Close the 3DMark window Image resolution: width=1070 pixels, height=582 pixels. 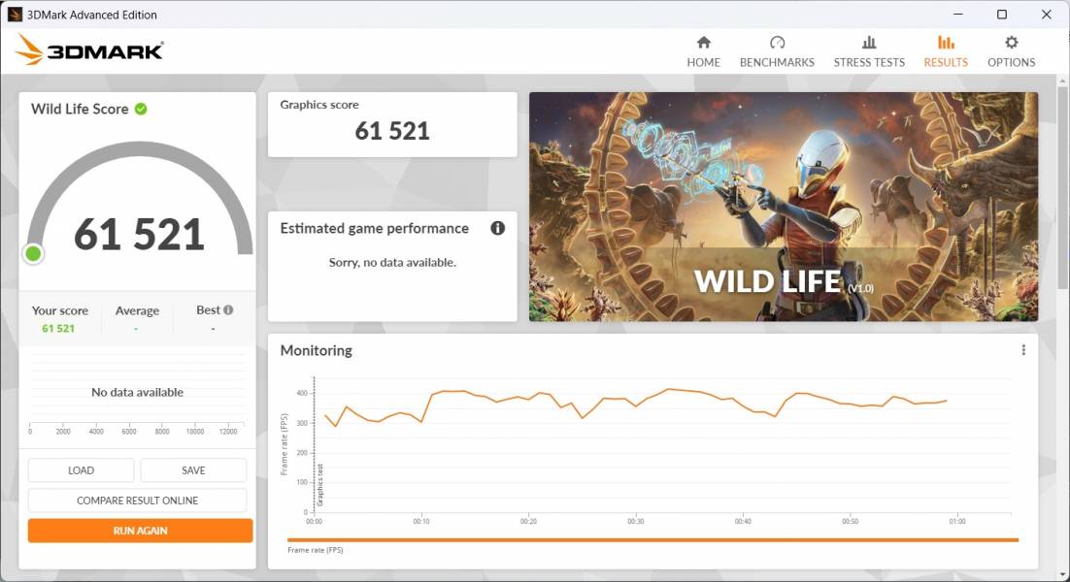pos(1046,15)
